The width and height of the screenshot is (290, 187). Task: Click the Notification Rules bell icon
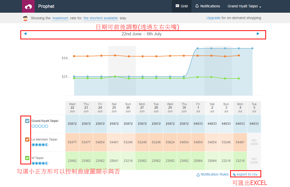(x=198, y=175)
